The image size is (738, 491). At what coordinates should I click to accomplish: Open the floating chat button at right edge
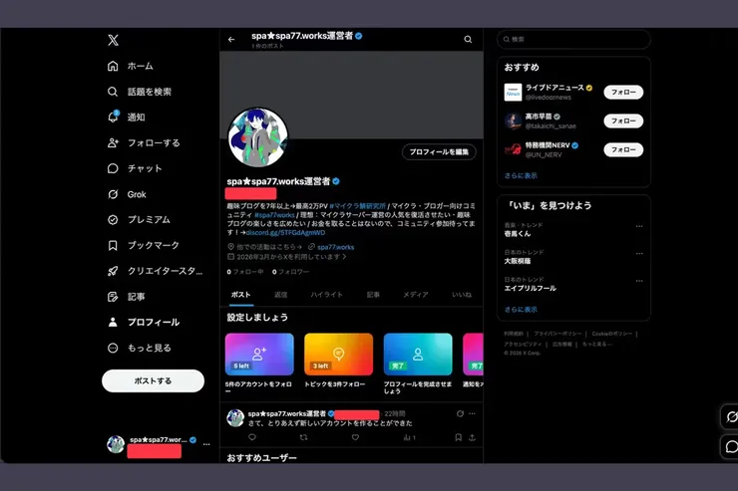(x=731, y=446)
